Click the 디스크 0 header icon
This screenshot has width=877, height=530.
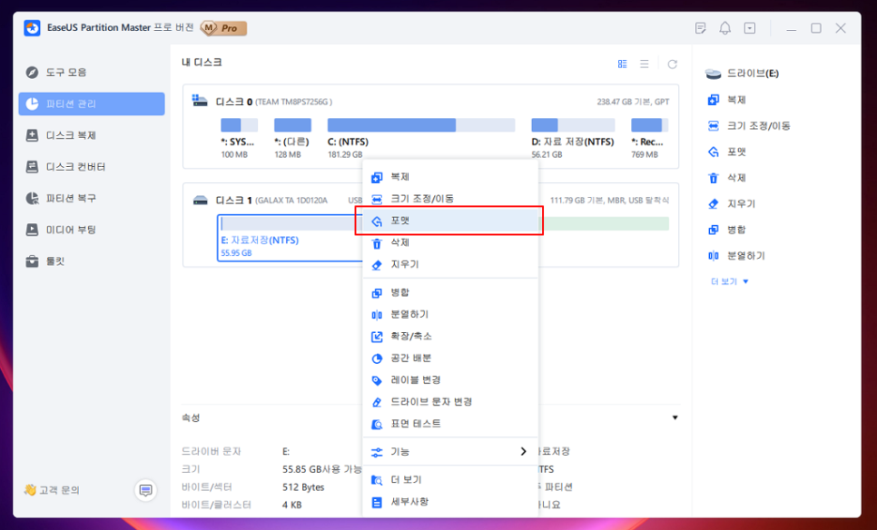(200, 101)
